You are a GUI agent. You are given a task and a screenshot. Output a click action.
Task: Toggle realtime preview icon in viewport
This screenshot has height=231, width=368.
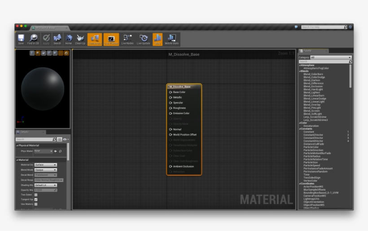pyautogui.click(x=66, y=53)
